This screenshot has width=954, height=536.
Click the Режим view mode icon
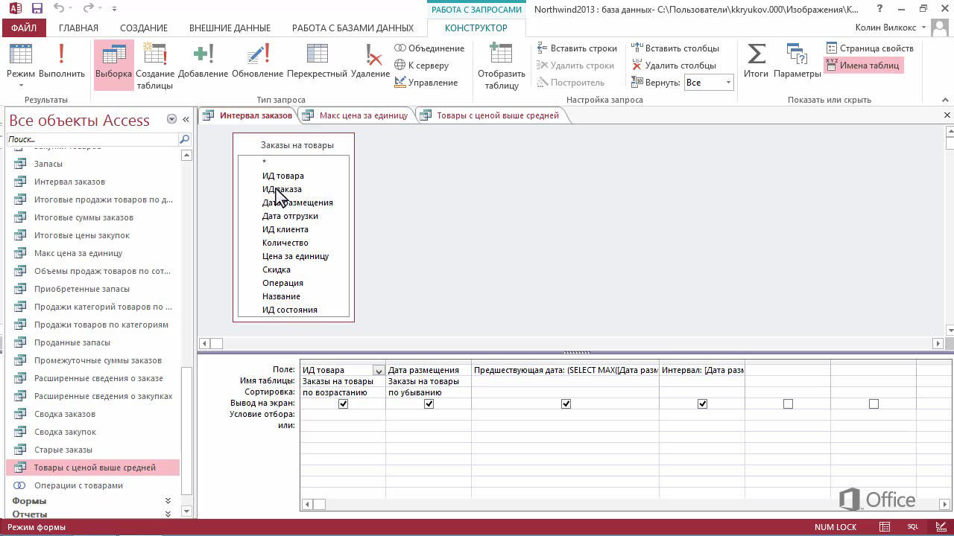(x=21, y=55)
